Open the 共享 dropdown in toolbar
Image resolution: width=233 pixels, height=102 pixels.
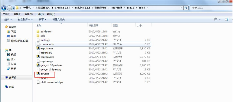tap(43, 19)
